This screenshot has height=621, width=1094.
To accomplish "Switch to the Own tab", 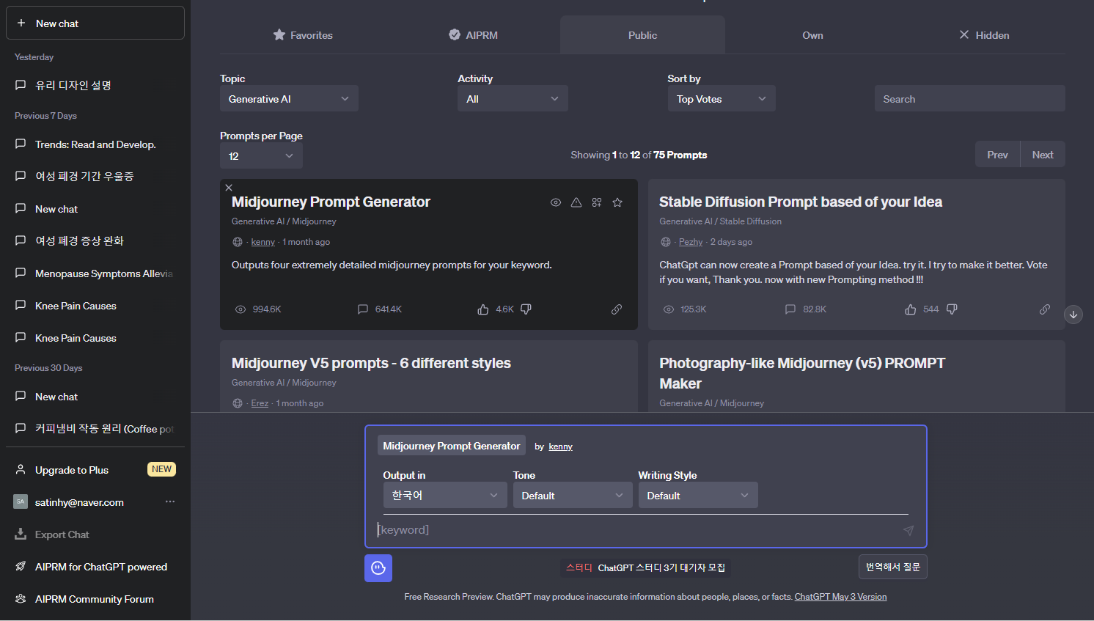I will click(x=812, y=35).
